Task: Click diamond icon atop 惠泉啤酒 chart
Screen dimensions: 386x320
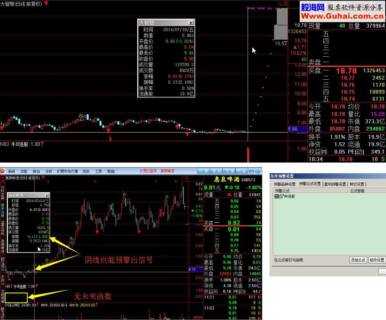Action: [183, 178]
